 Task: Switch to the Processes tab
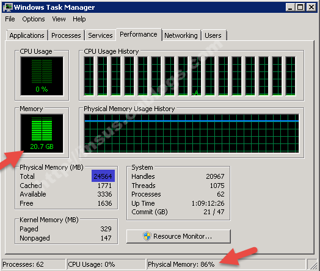click(x=66, y=35)
